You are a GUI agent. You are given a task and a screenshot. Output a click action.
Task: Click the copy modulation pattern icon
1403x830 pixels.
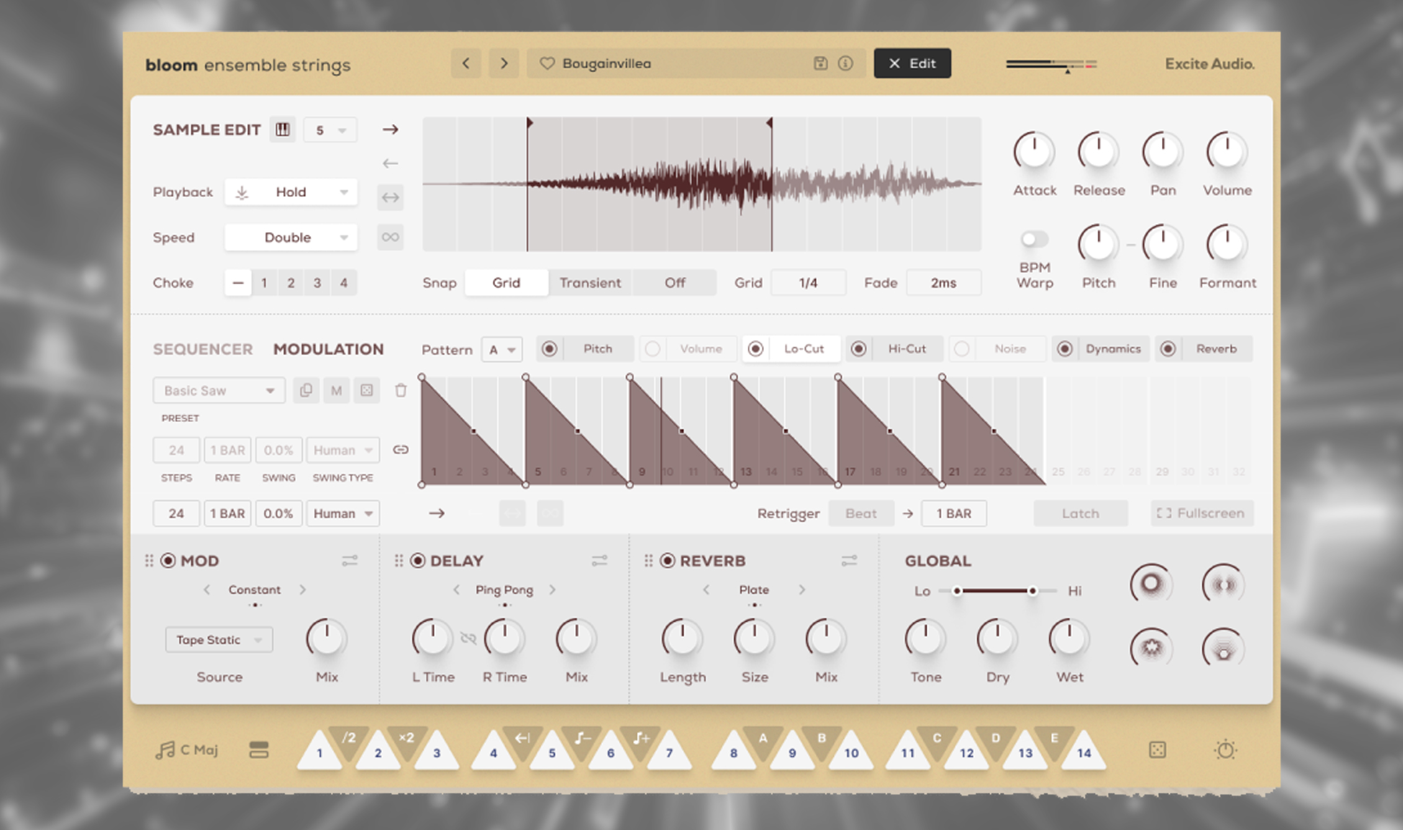(306, 390)
